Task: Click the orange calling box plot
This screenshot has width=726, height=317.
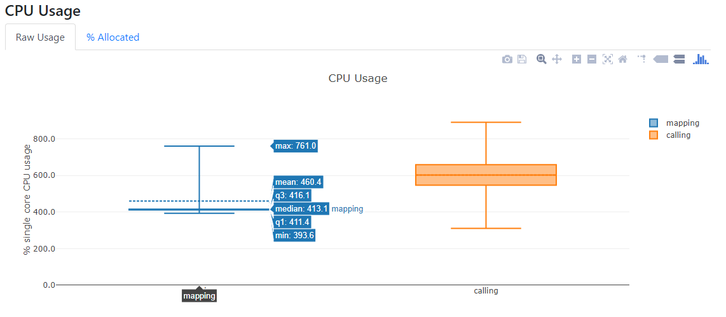Action: point(486,175)
